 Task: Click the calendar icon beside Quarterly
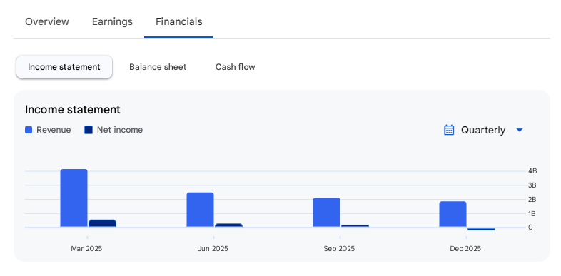[x=449, y=130]
